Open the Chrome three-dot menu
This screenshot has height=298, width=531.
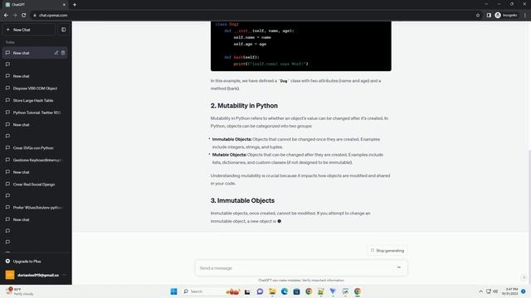click(525, 15)
